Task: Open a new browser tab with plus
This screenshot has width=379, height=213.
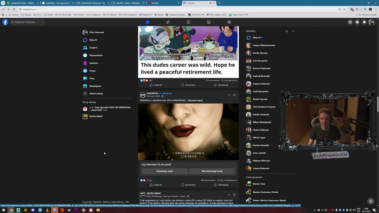Action: click(219, 3)
